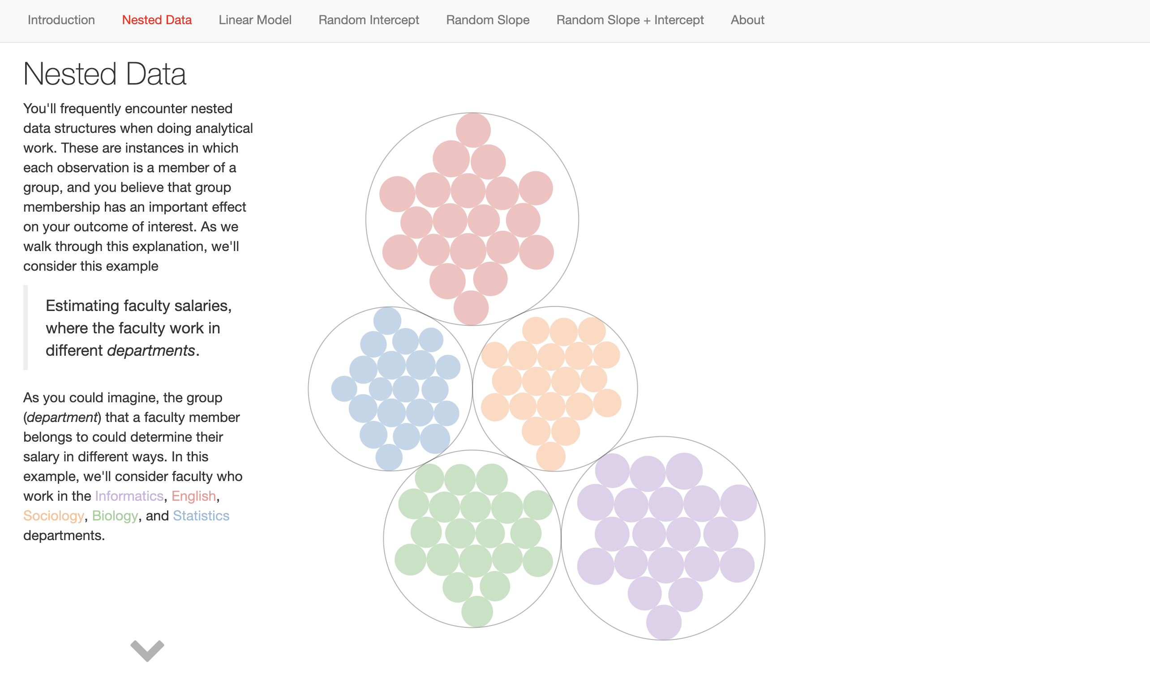1150x673 pixels.
Task: Click the faculty salaries blockquote text
Action: (138, 328)
